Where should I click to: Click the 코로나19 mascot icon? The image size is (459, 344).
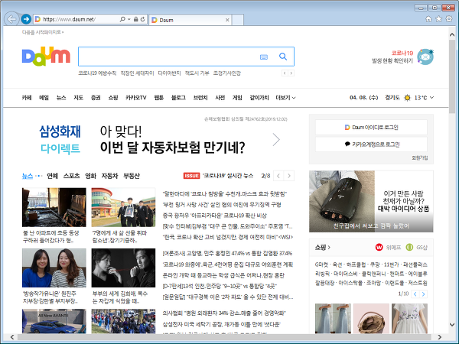tap(425, 57)
